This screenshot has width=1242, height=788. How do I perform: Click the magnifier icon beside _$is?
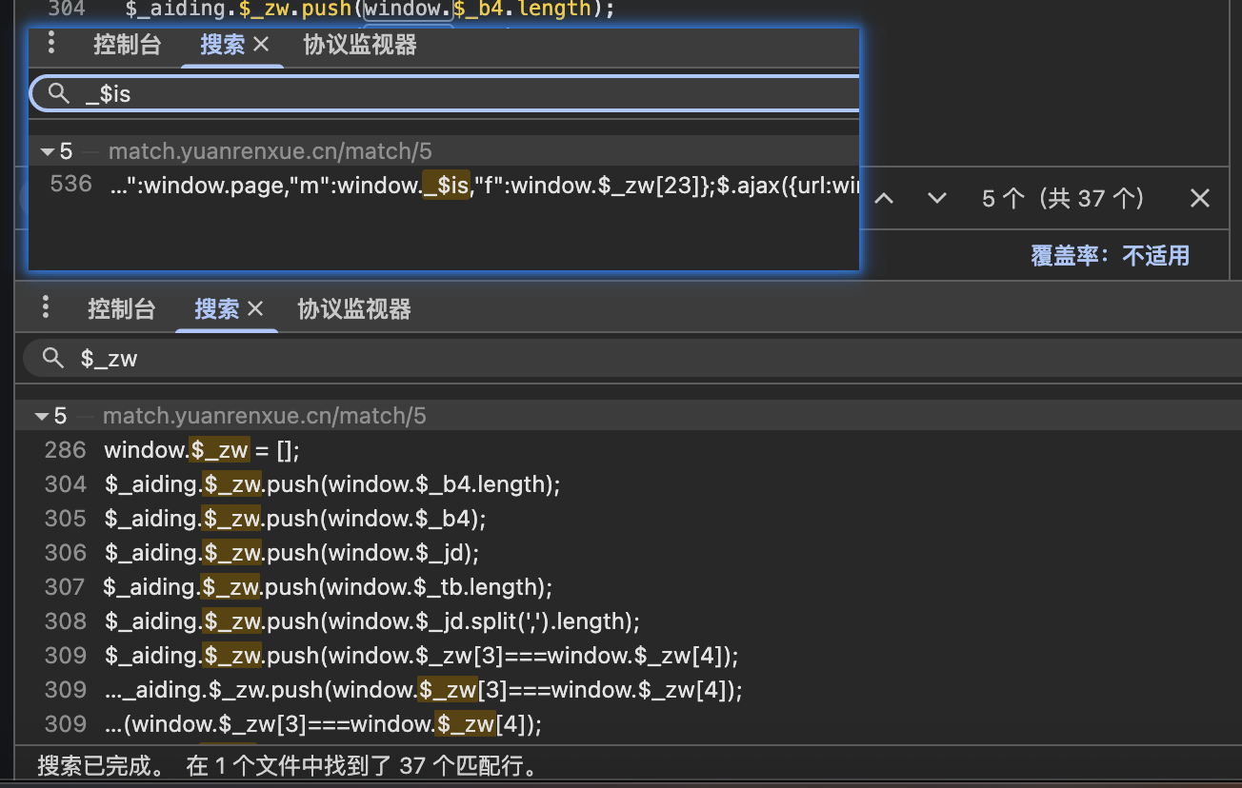point(59,93)
